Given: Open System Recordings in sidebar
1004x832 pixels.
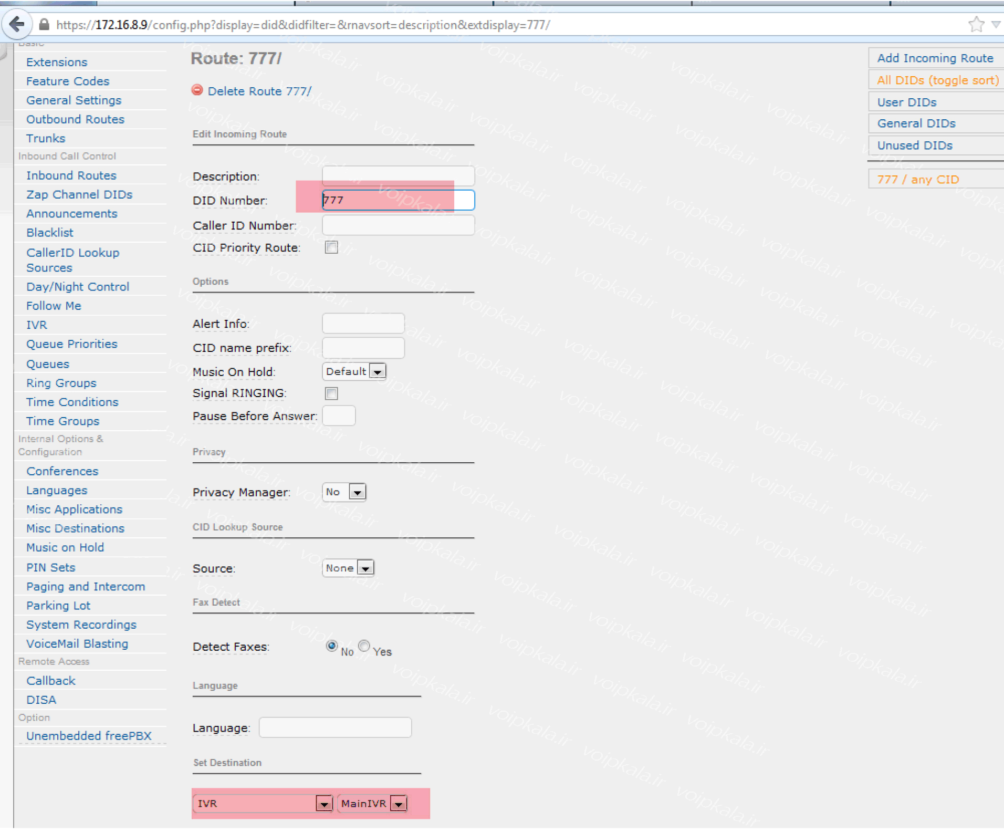Looking at the screenshot, I should (x=81, y=625).
